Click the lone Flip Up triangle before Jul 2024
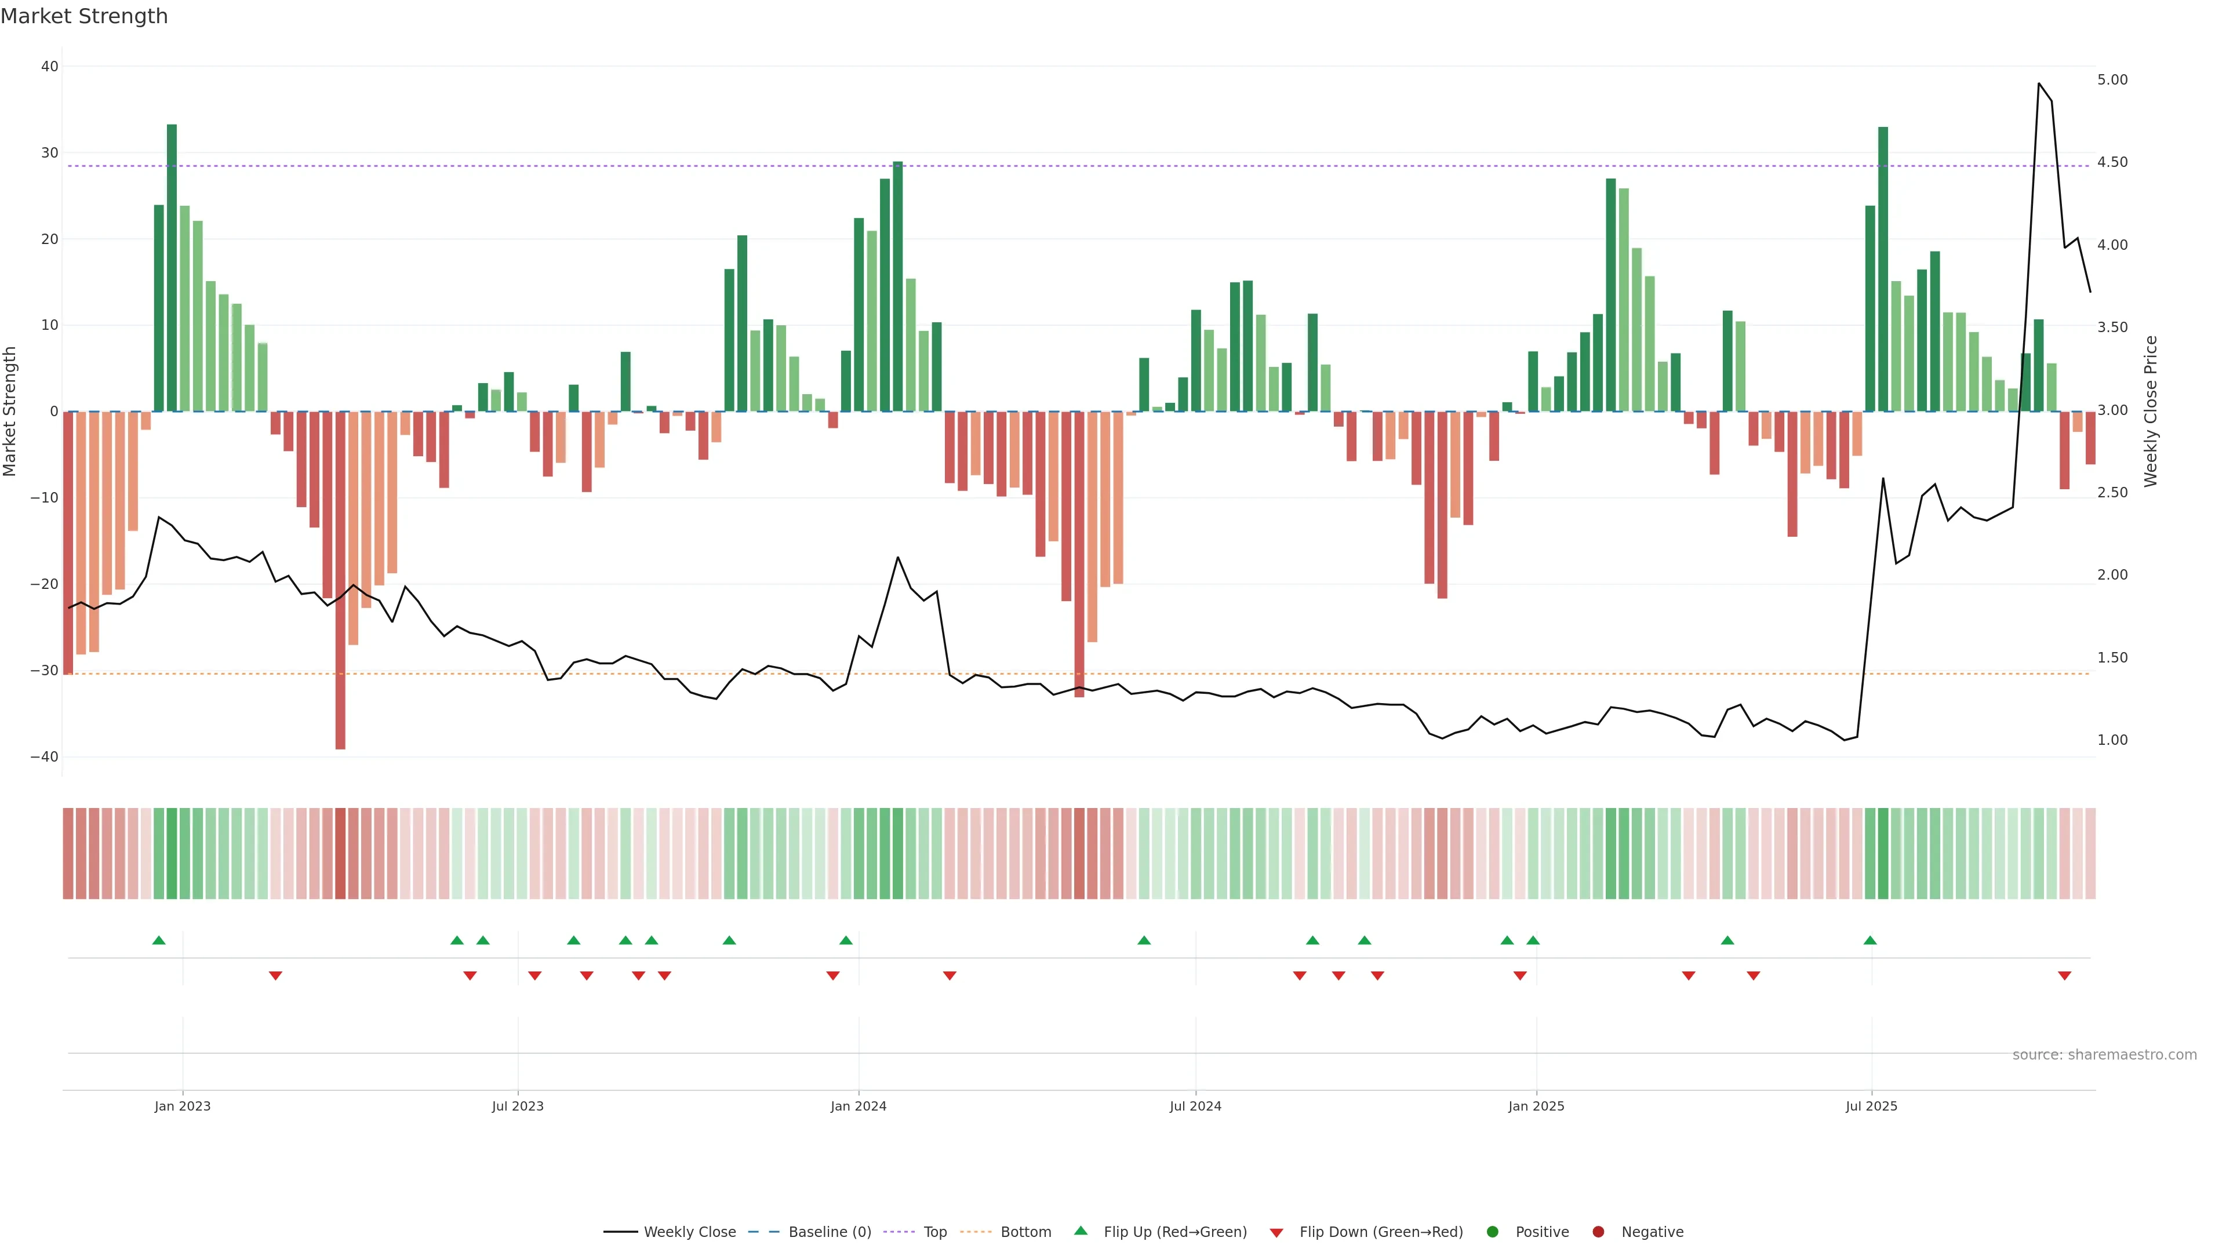 (1144, 940)
